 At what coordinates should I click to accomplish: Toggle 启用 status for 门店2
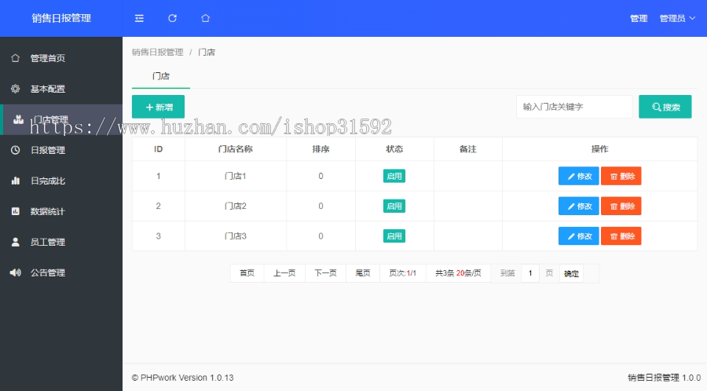click(394, 206)
